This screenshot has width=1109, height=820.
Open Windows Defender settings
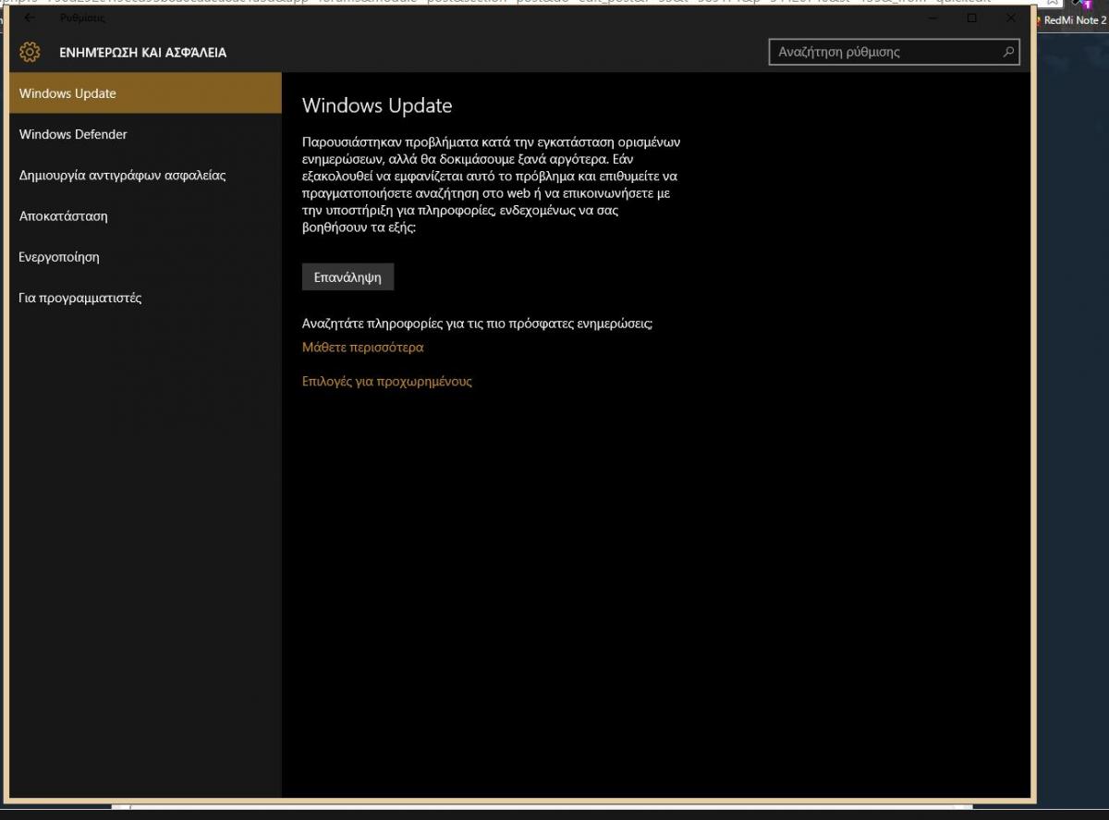tap(145, 134)
